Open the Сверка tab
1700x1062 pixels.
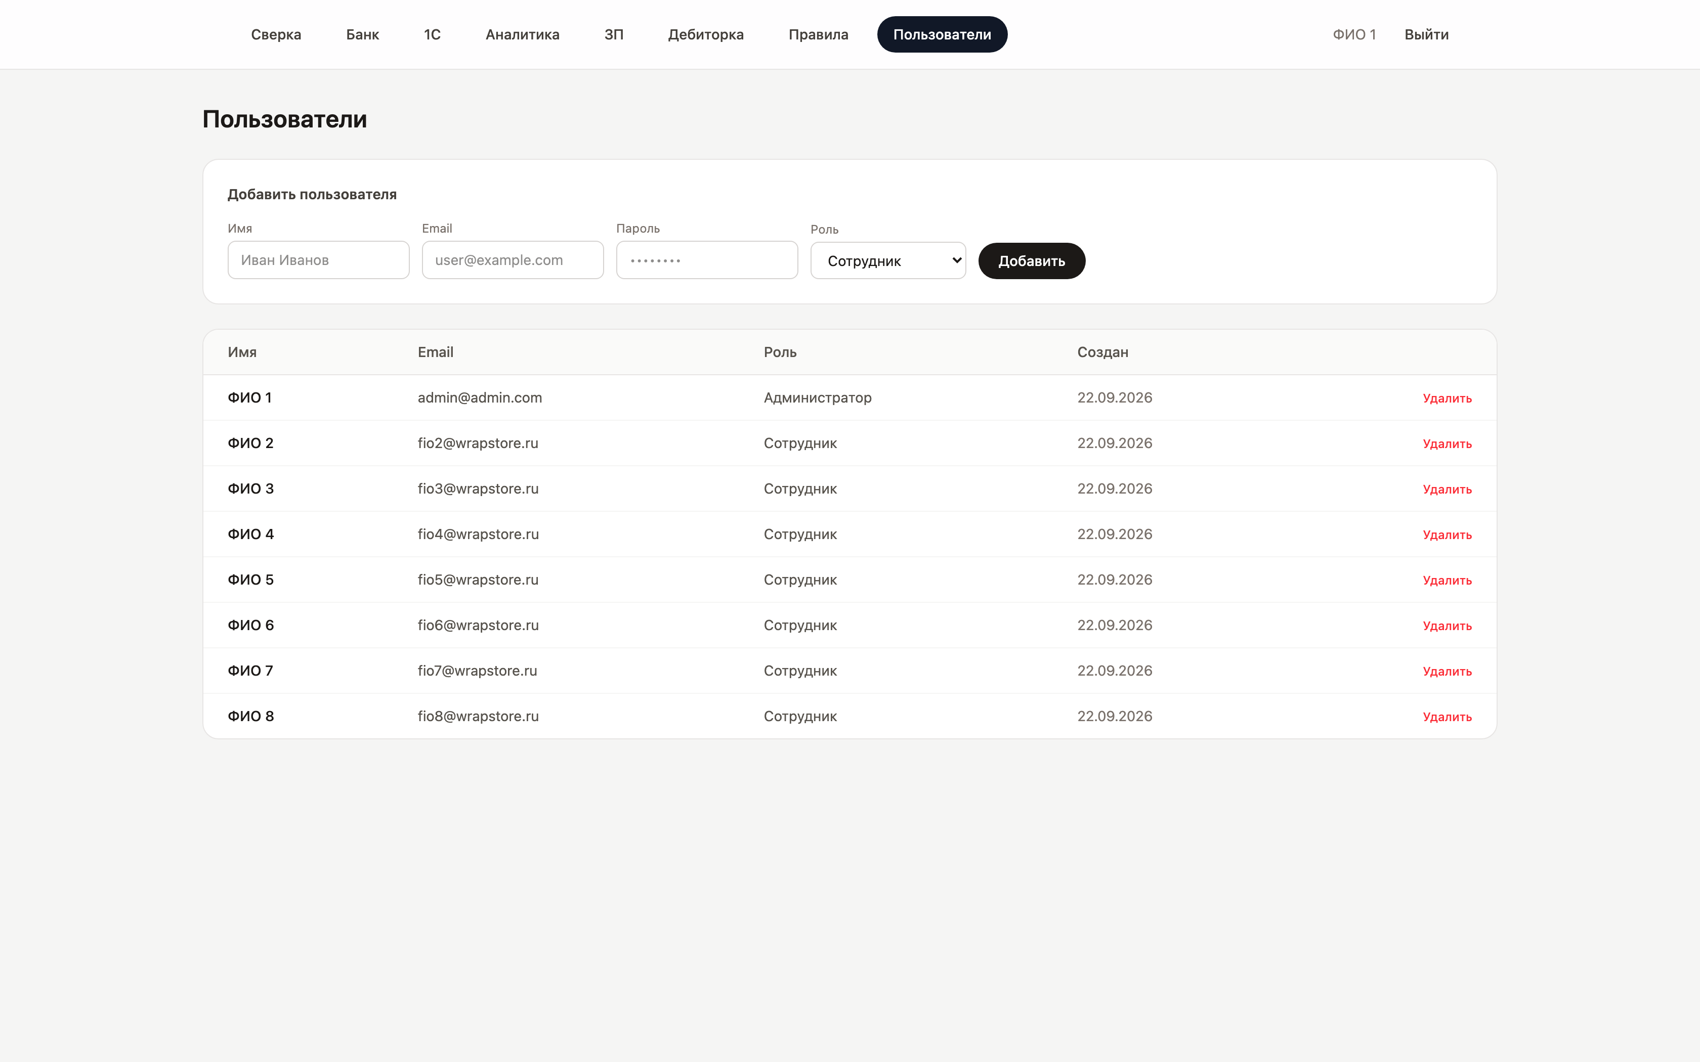[x=276, y=34]
